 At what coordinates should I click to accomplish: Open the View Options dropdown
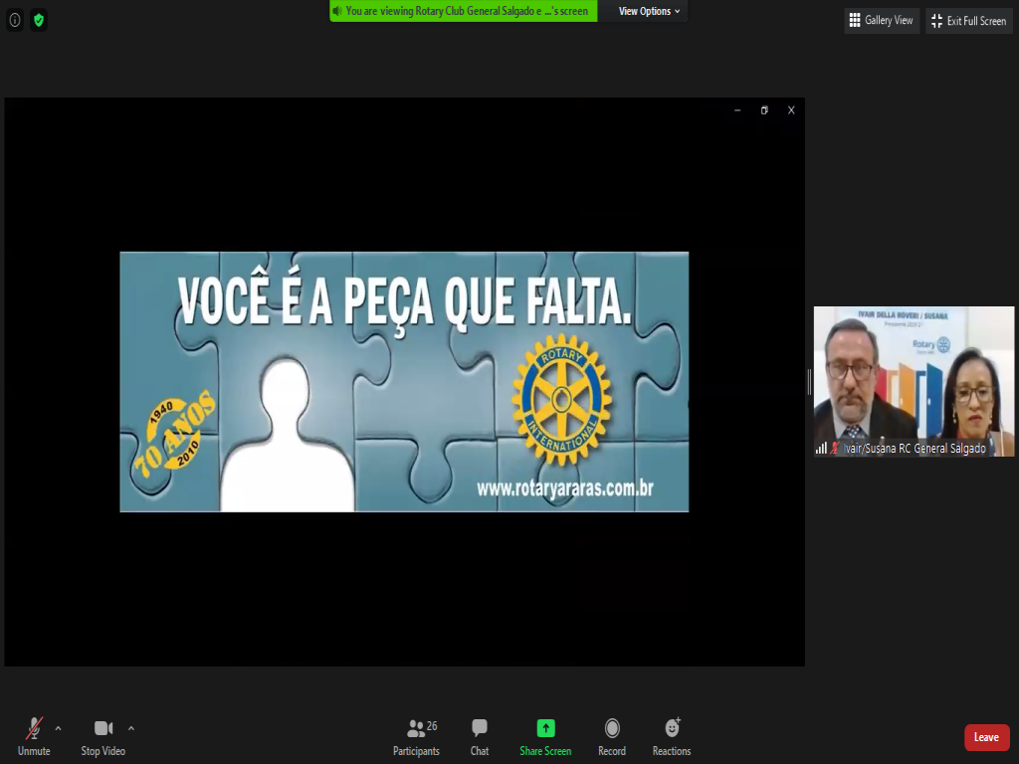(649, 11)
